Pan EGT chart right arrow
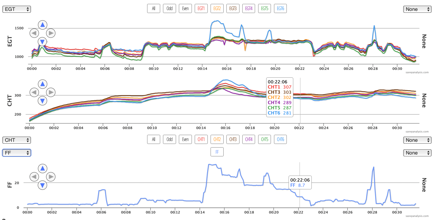436x220 pixels. [x=51, y=33]
